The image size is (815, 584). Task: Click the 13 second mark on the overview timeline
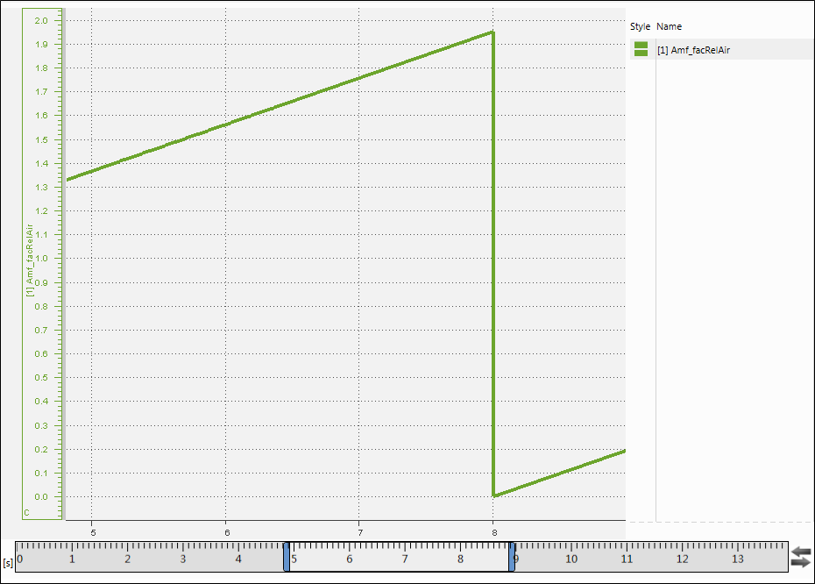737,559
